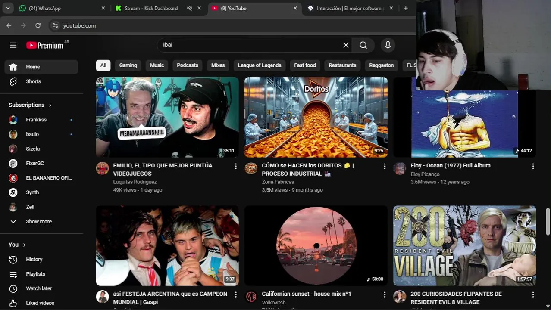Open options for EMILIO video
Screen dimensions: 551x310
(235, 166)
